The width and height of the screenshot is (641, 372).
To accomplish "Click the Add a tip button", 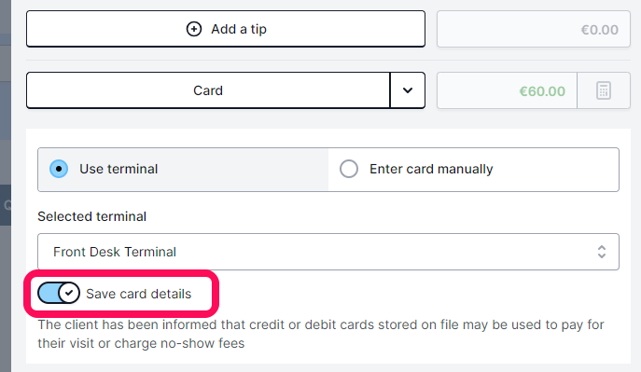I will coord(226,29).
